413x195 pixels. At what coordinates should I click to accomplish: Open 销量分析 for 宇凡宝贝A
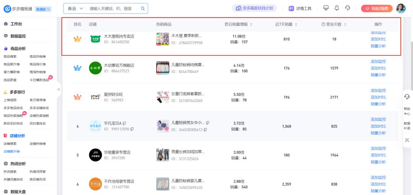378,133
